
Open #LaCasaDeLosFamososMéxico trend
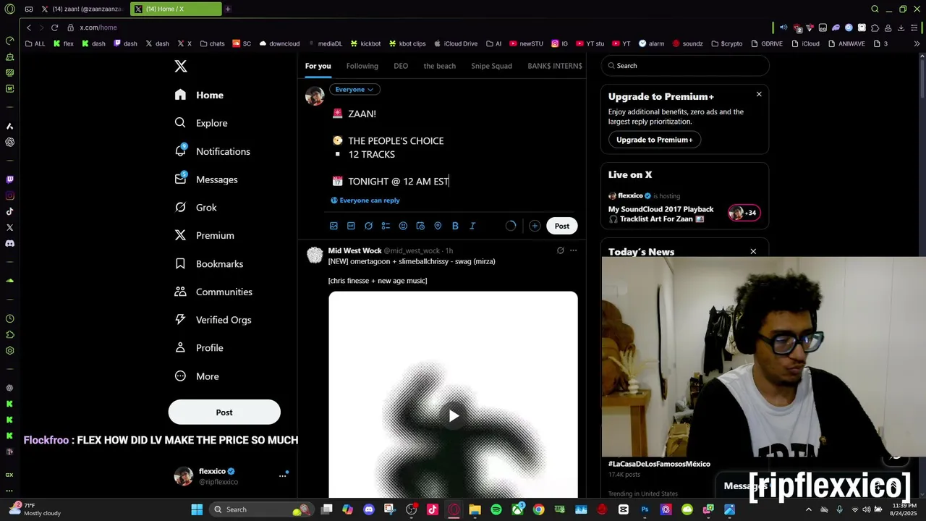659,464
